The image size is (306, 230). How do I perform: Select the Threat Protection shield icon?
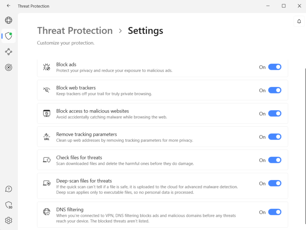tap(9, 36)
